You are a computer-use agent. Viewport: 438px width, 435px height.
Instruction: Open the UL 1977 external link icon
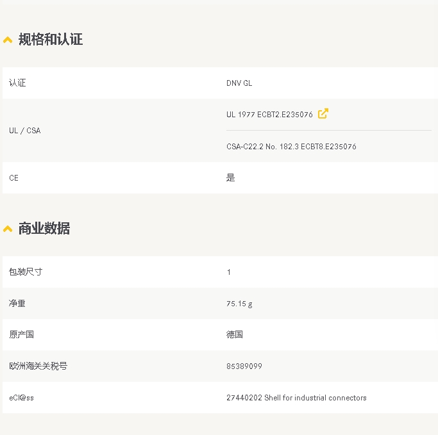[x=323, y=113]
